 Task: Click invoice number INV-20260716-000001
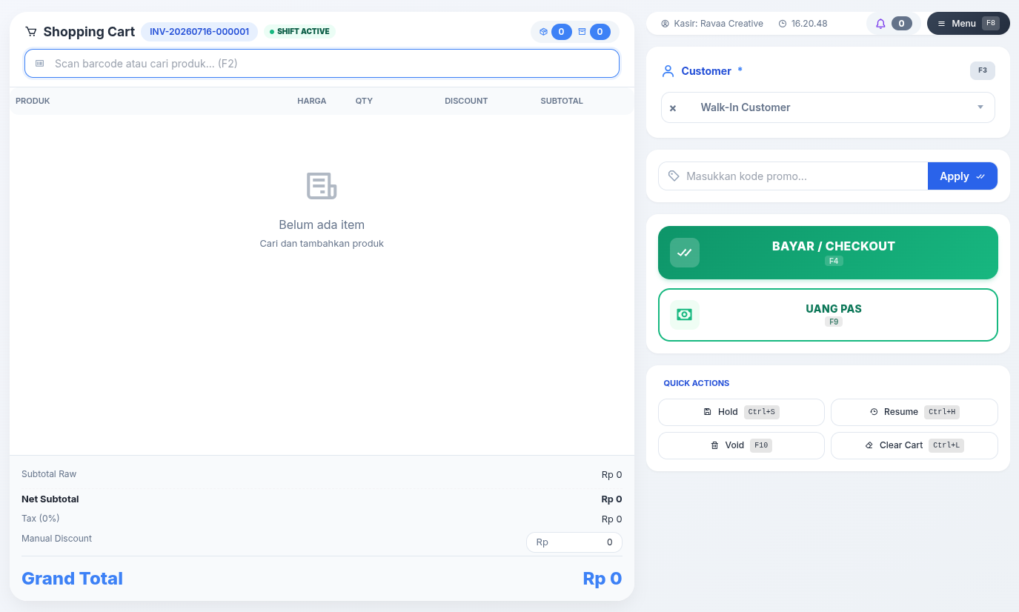click(x=199, y=32)
